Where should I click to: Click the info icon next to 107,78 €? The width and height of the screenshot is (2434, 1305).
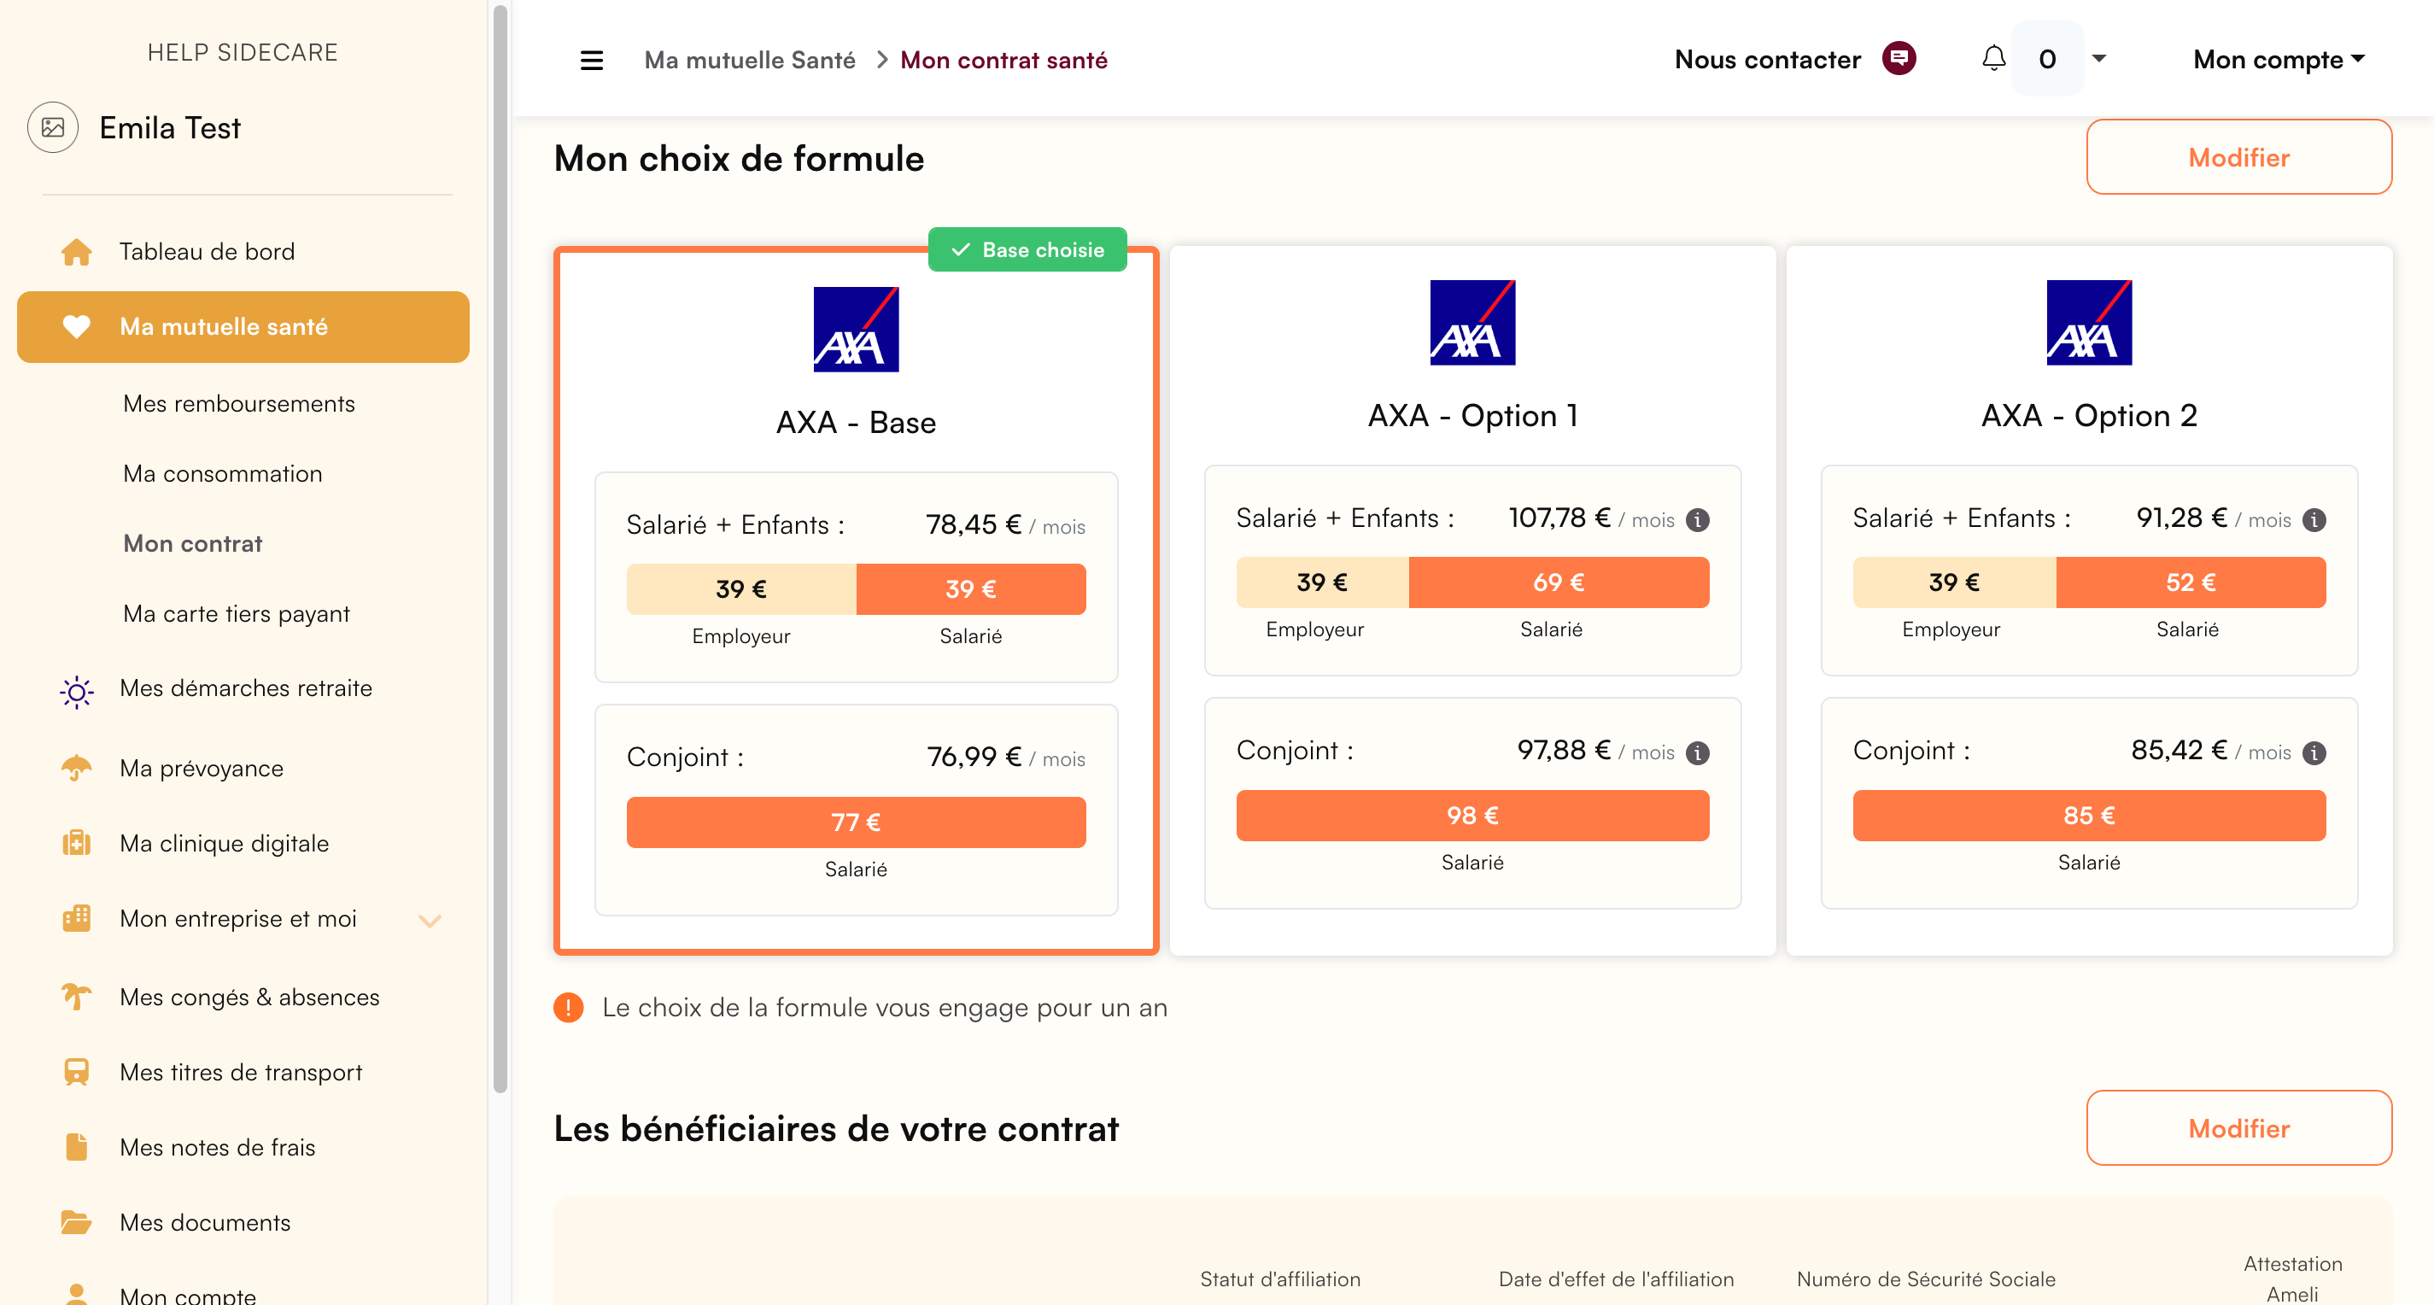coord(1697,520)
